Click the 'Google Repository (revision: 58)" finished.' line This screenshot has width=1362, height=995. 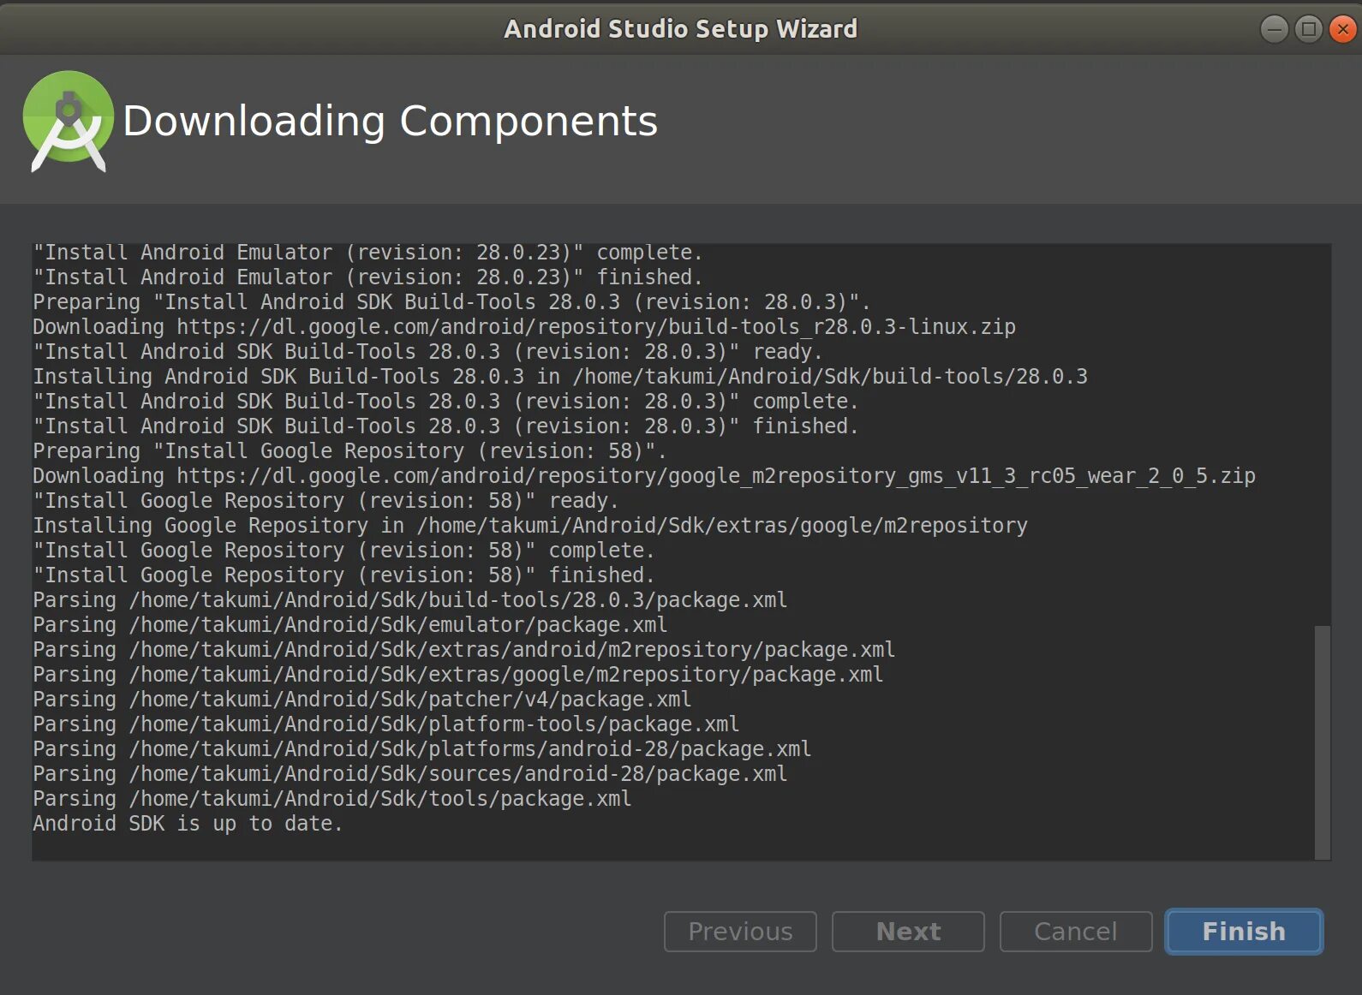click(344, 575)
